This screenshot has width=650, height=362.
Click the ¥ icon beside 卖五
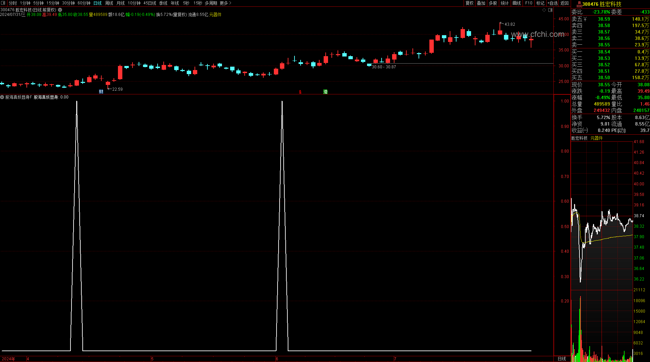(585, 19)
